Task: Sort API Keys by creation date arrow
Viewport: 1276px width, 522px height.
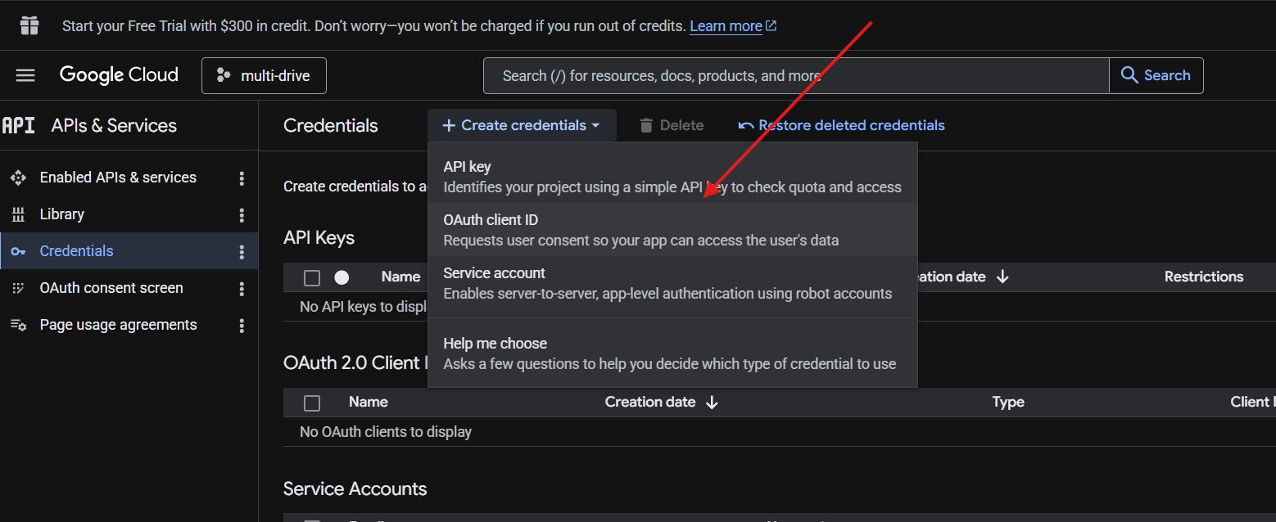Action: click(1002, 277)
